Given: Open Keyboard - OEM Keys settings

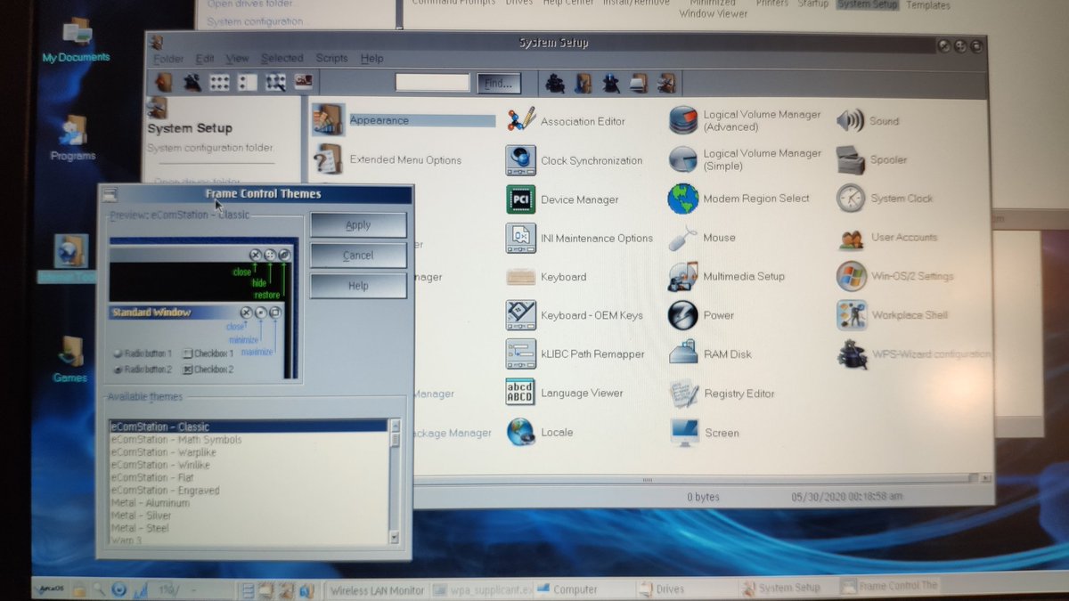Looking at the screenshot, I should point(521,315).
